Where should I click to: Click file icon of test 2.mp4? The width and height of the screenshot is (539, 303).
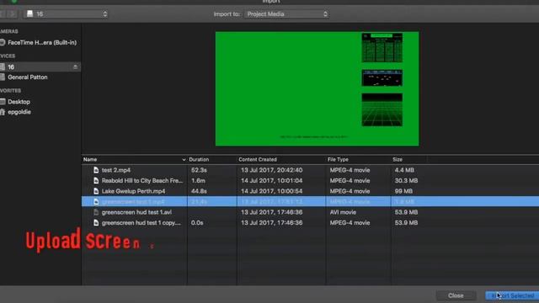click(96, 170)
